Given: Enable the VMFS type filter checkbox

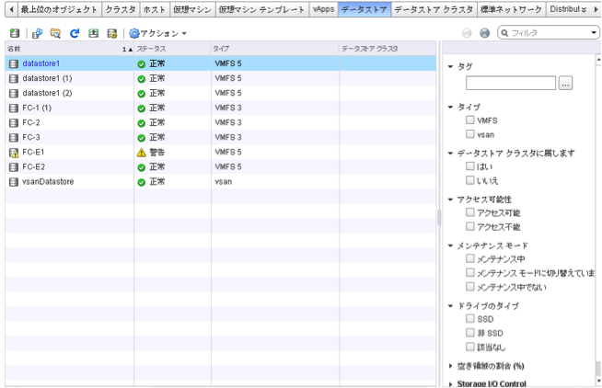Looking at the screenshot, I should pos(471,120).
